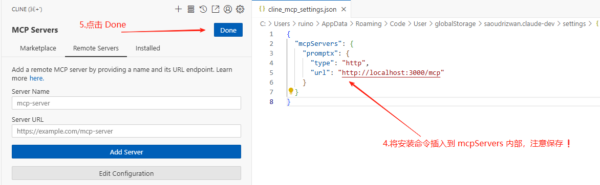Click the 'Users' breadcrumb segment
This screenshot has width=600, height=185.
(x=282, y=23)
